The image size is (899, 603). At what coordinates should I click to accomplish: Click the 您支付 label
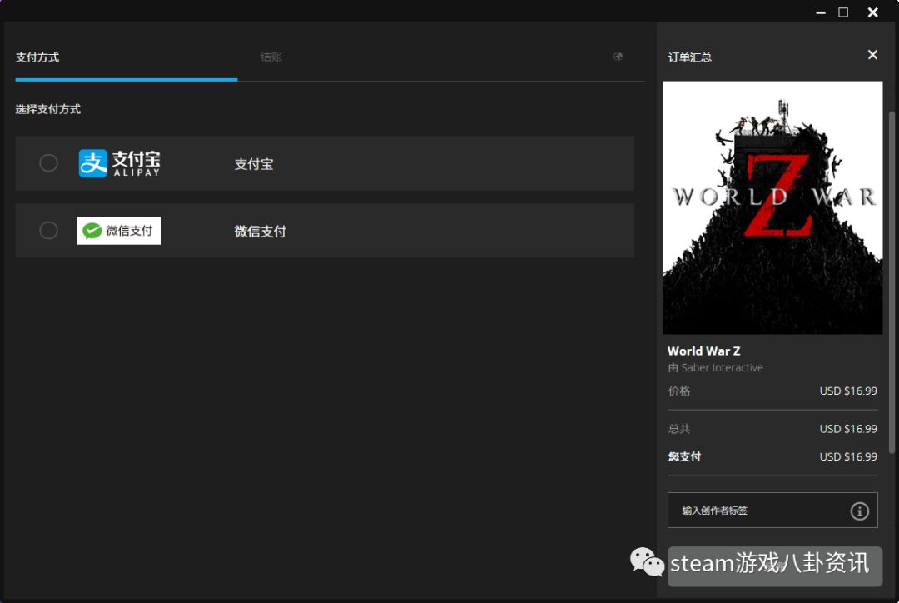(x=684, y=456)
